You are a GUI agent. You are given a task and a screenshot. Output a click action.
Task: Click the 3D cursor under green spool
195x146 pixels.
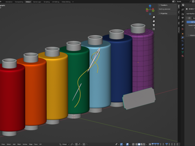point(74,116)
